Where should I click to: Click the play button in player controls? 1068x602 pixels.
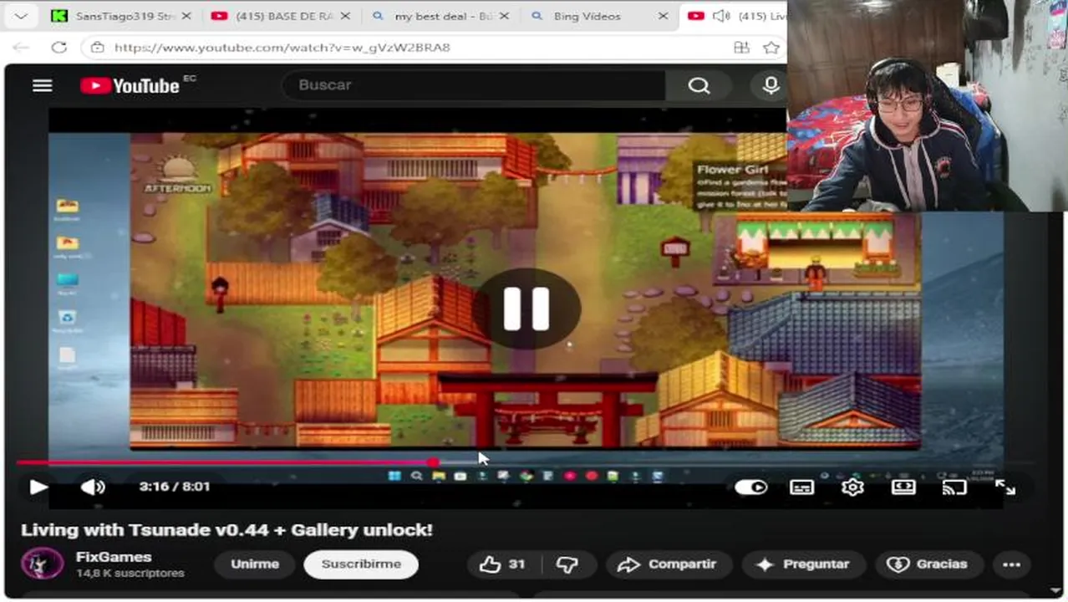[x=38, y=487]
